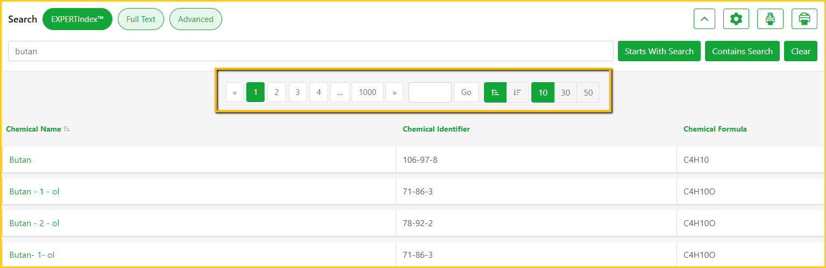Expand the ellipsis page range in pagination

[x=339, y=92]
